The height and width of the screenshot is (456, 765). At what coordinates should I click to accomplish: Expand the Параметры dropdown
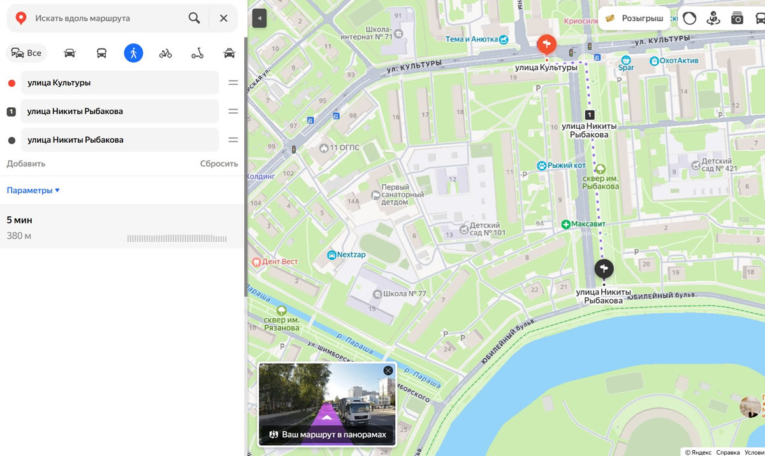coord(33,190)
